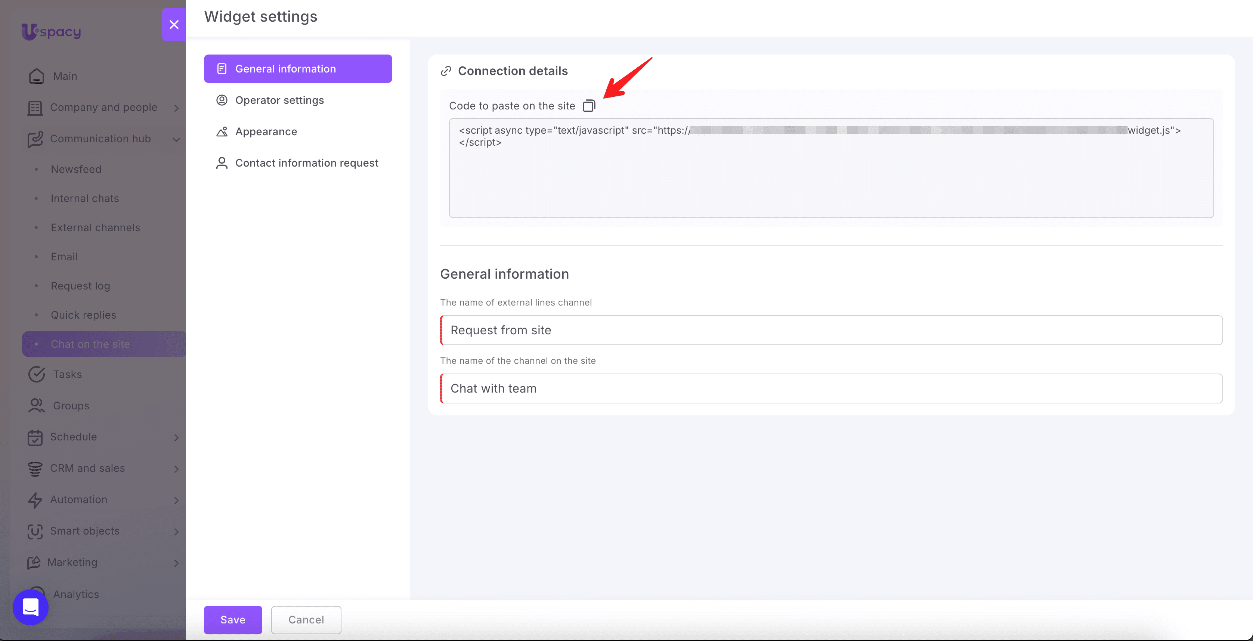The image size is (1253, 641).
Task: Click the CRM and sales icon
Action: (x=35, y=468)
